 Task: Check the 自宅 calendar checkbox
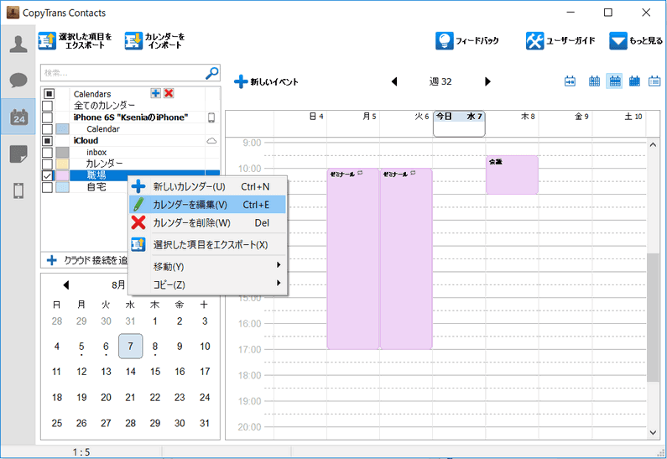pos(47,187)
